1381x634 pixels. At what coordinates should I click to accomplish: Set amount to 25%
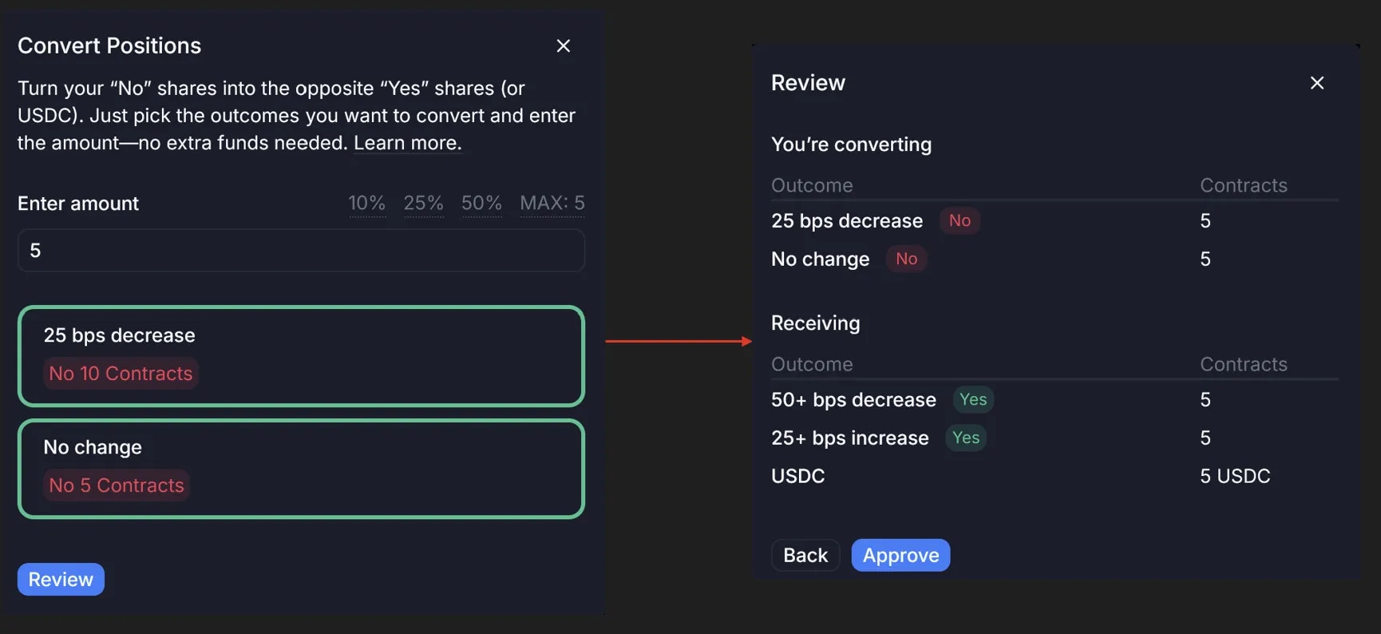pyautogui.click(x=423, y=204)
